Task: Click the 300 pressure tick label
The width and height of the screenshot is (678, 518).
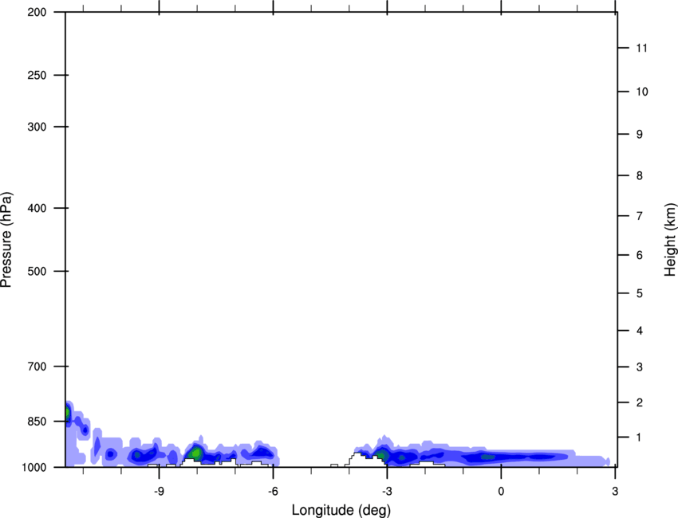Action: click(x=37, y=127)
